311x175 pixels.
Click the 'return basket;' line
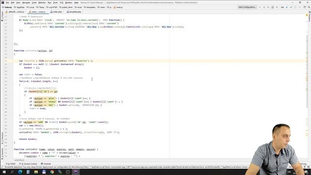(28, 139)
